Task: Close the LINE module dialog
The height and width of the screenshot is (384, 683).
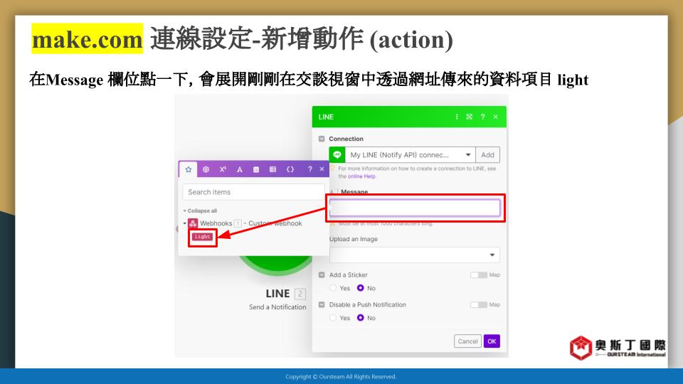Action: 496,117
